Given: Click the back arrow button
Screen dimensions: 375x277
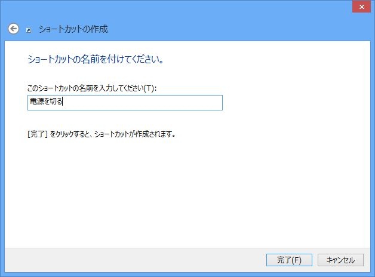Looking at the screenshot, I should (13, 28).
